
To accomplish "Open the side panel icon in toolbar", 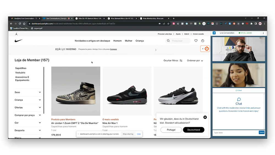I will click(256, 23).
